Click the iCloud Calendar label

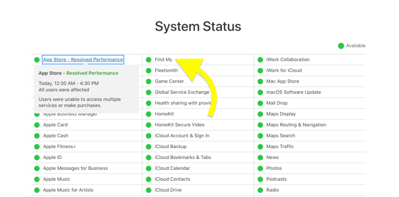click(x=172, y=168)
